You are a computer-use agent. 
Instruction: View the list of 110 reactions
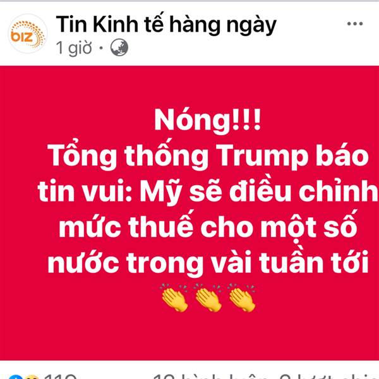(x=61, y=377)
